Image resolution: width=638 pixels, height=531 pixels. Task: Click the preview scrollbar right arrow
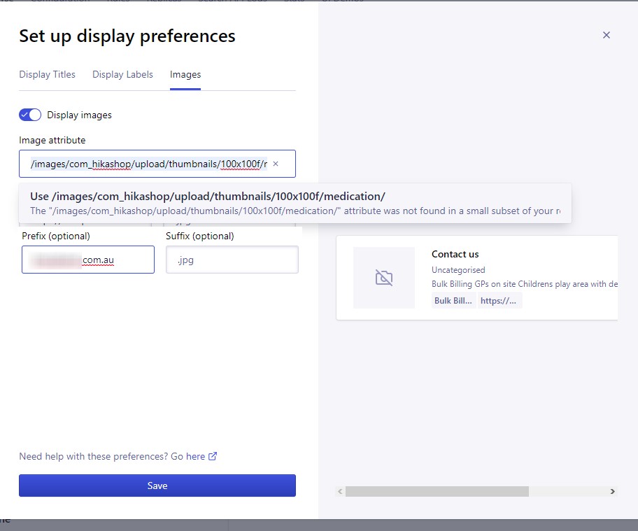pos(612,491)
